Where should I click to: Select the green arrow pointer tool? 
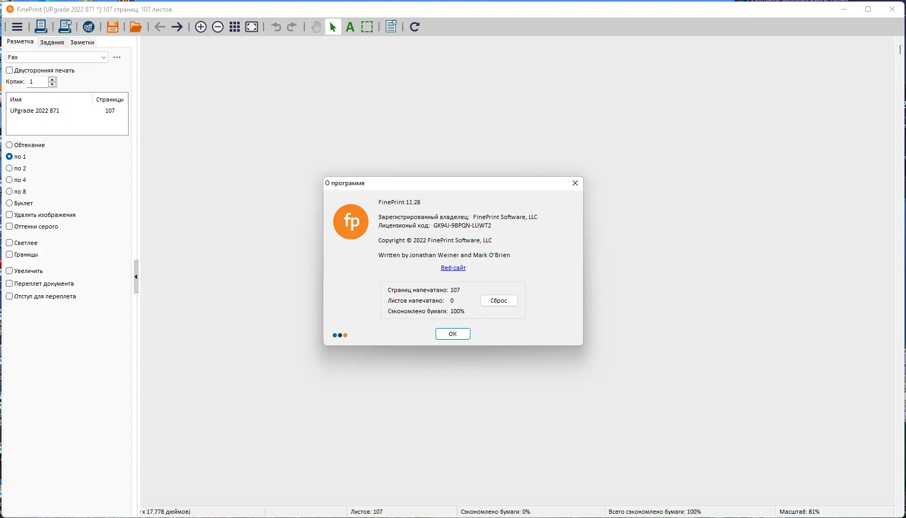coord(333,27)
